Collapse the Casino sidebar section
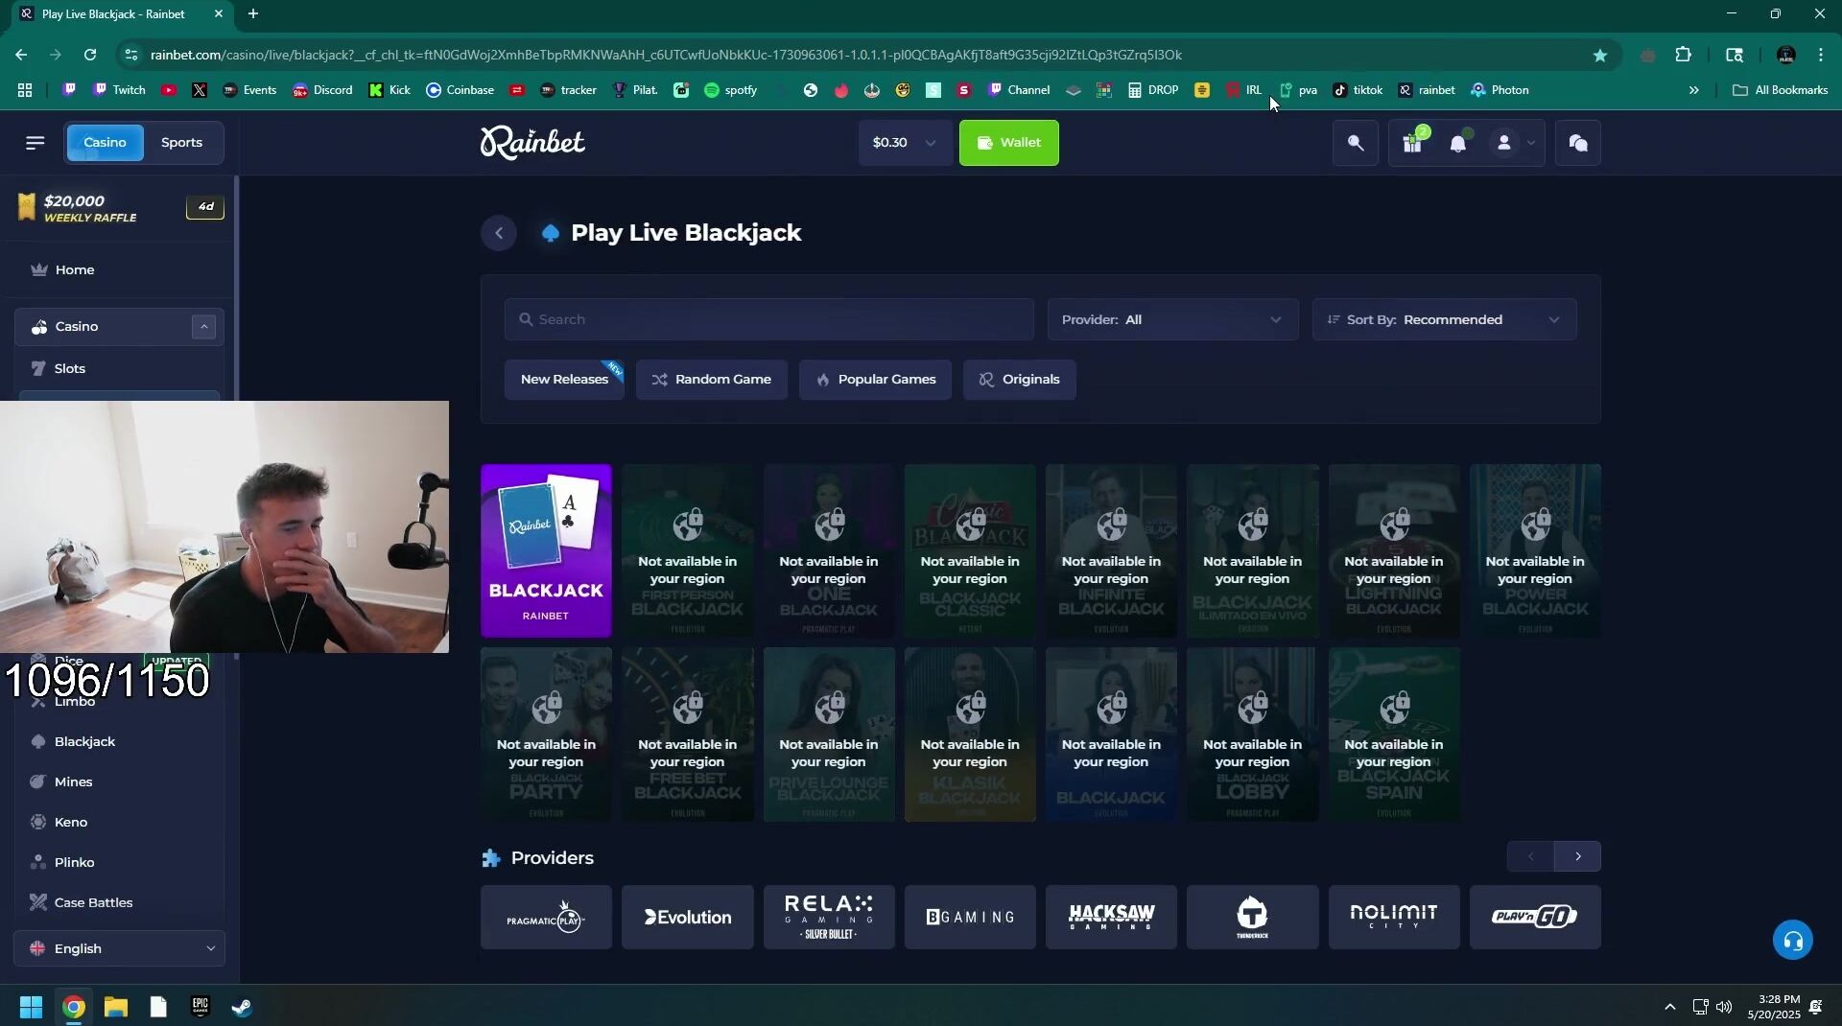 [203, 327]
